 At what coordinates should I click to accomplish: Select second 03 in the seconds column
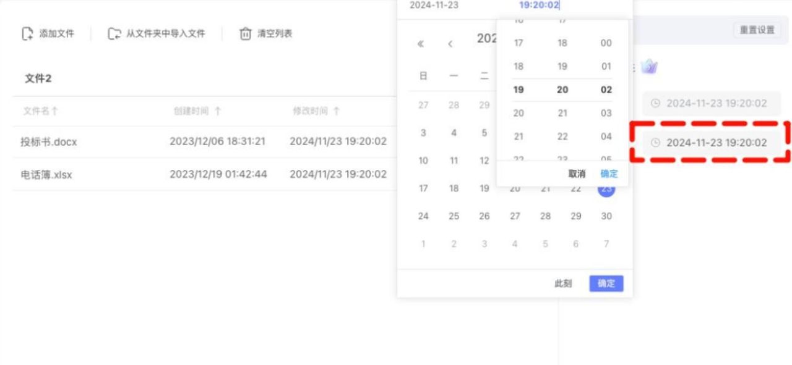coord(606,114)
